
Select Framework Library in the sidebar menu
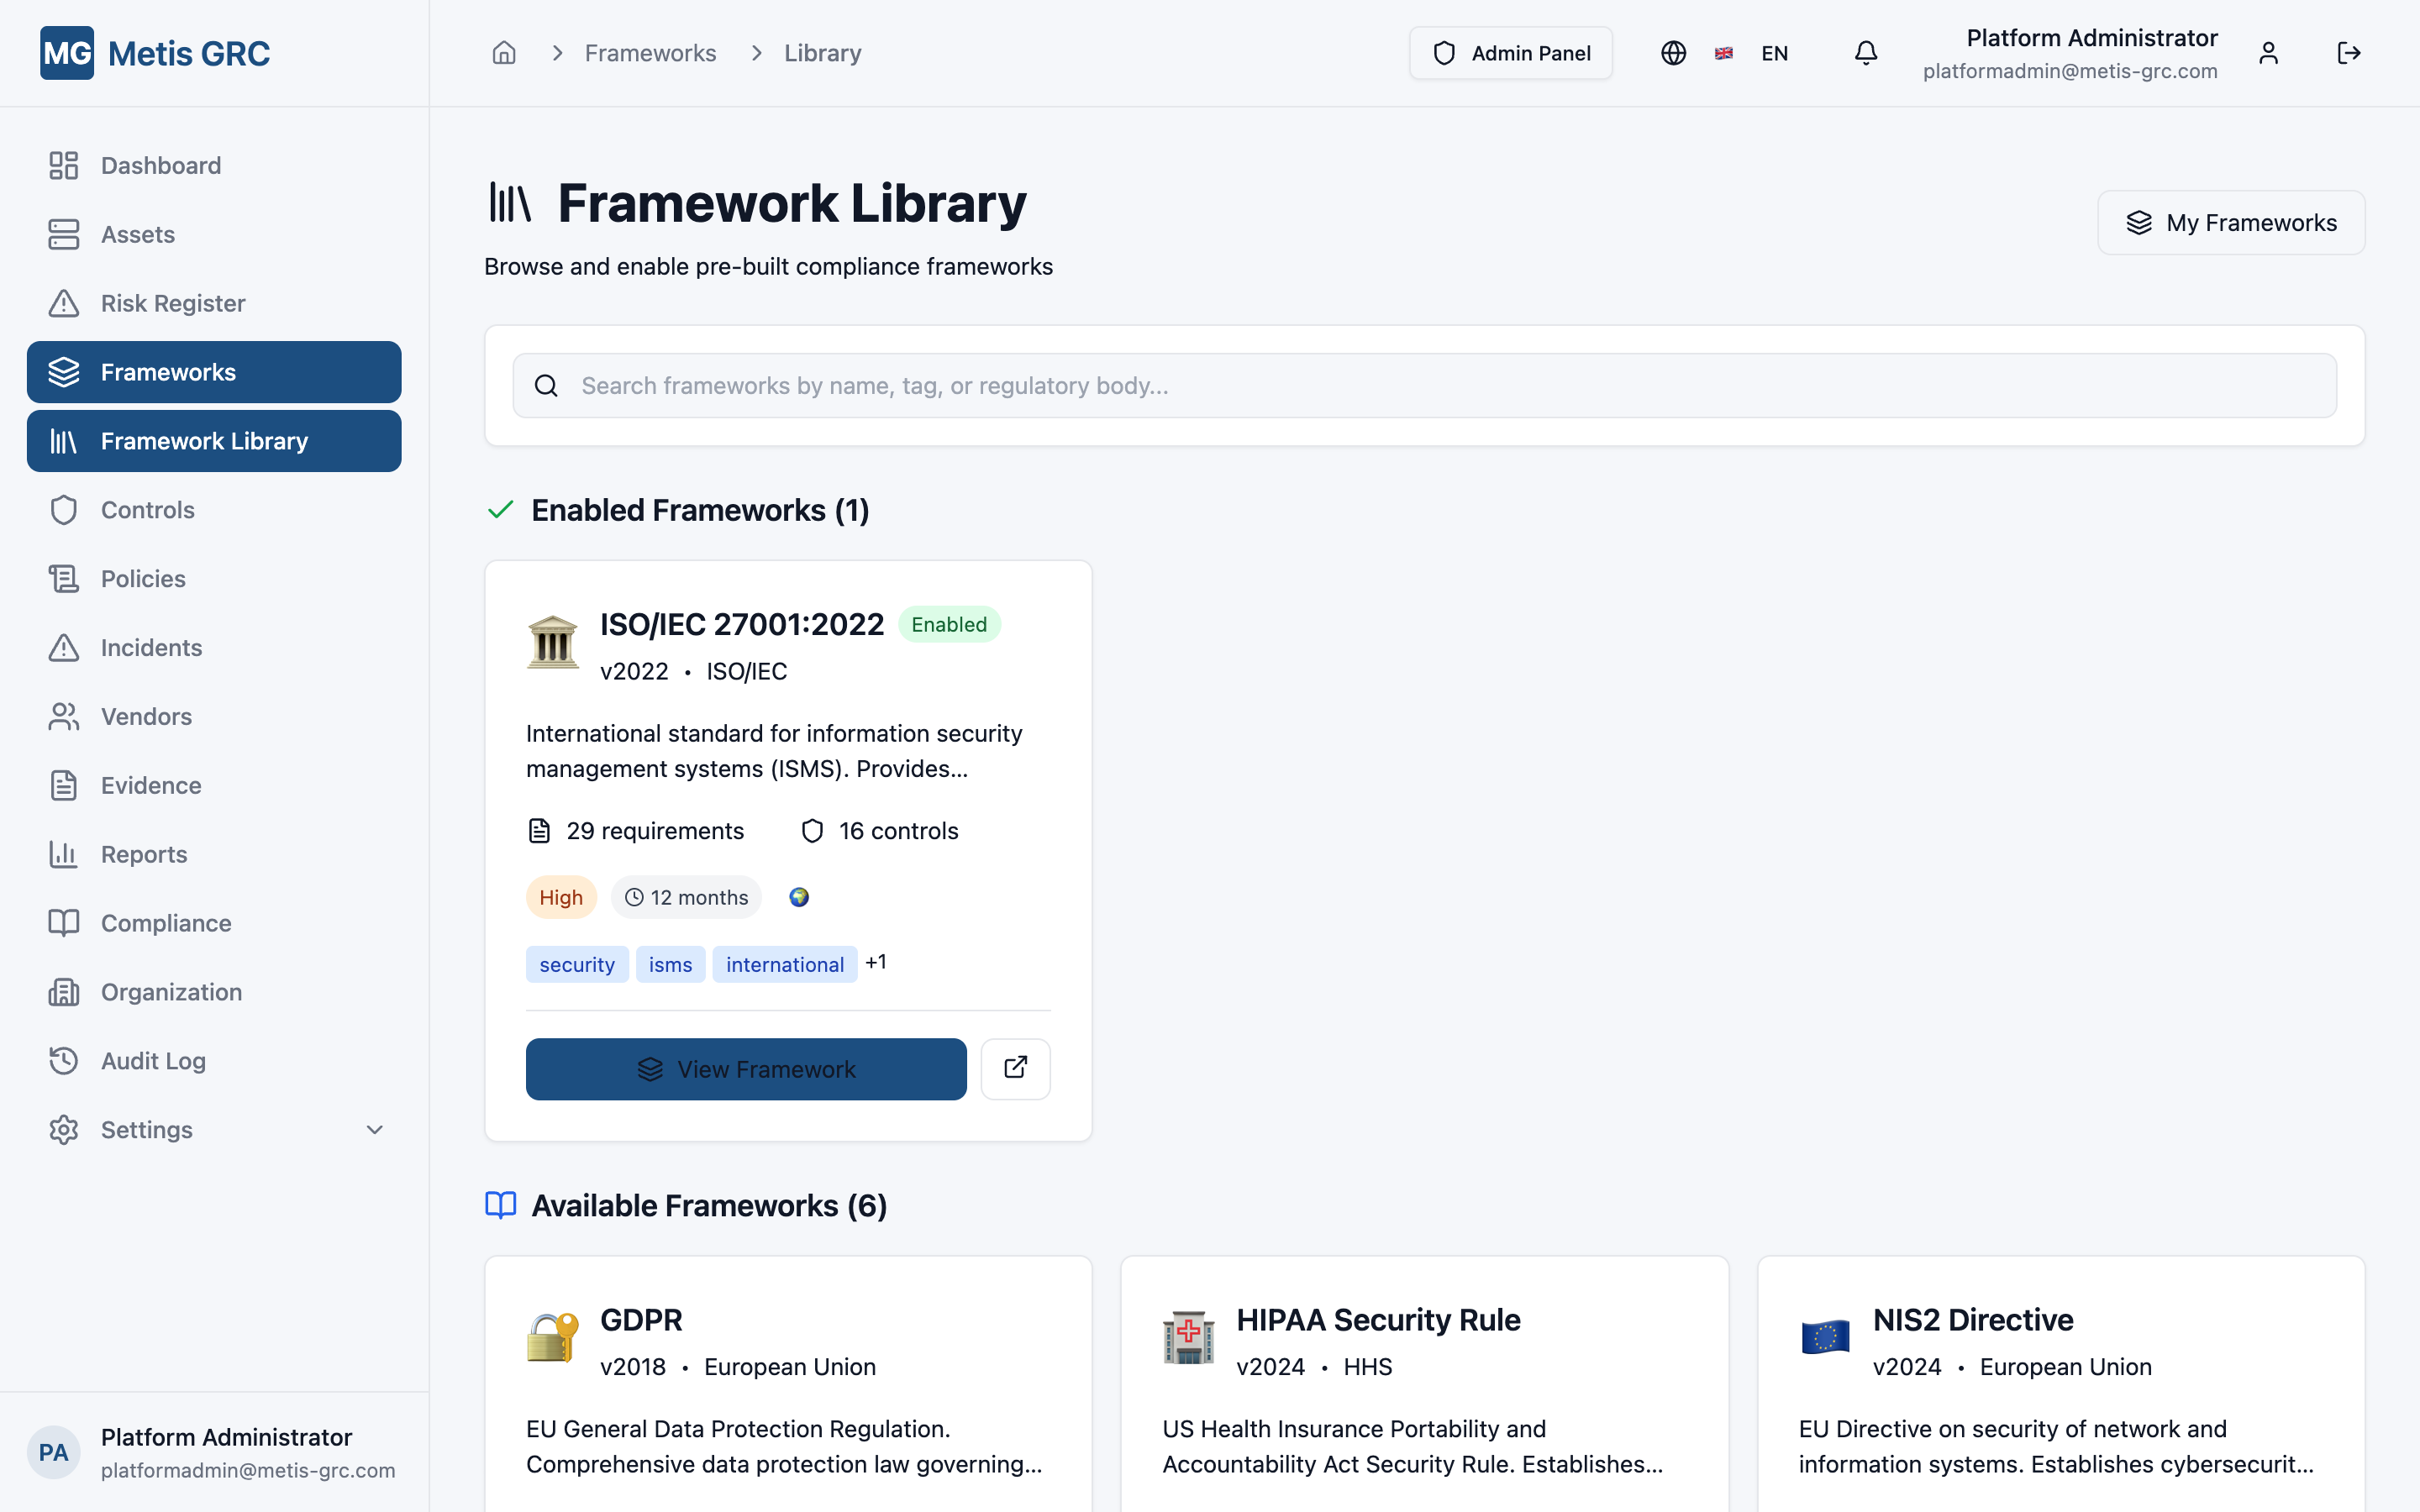[203, 440]
